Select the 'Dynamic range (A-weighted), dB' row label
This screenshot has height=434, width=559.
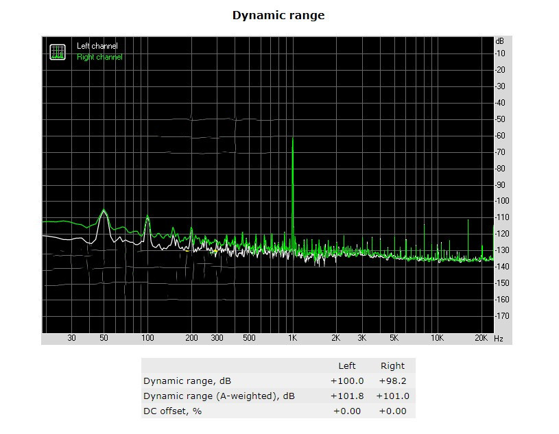(219, 396)
